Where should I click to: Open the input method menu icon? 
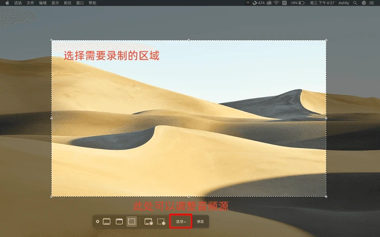tap(284, 3)
